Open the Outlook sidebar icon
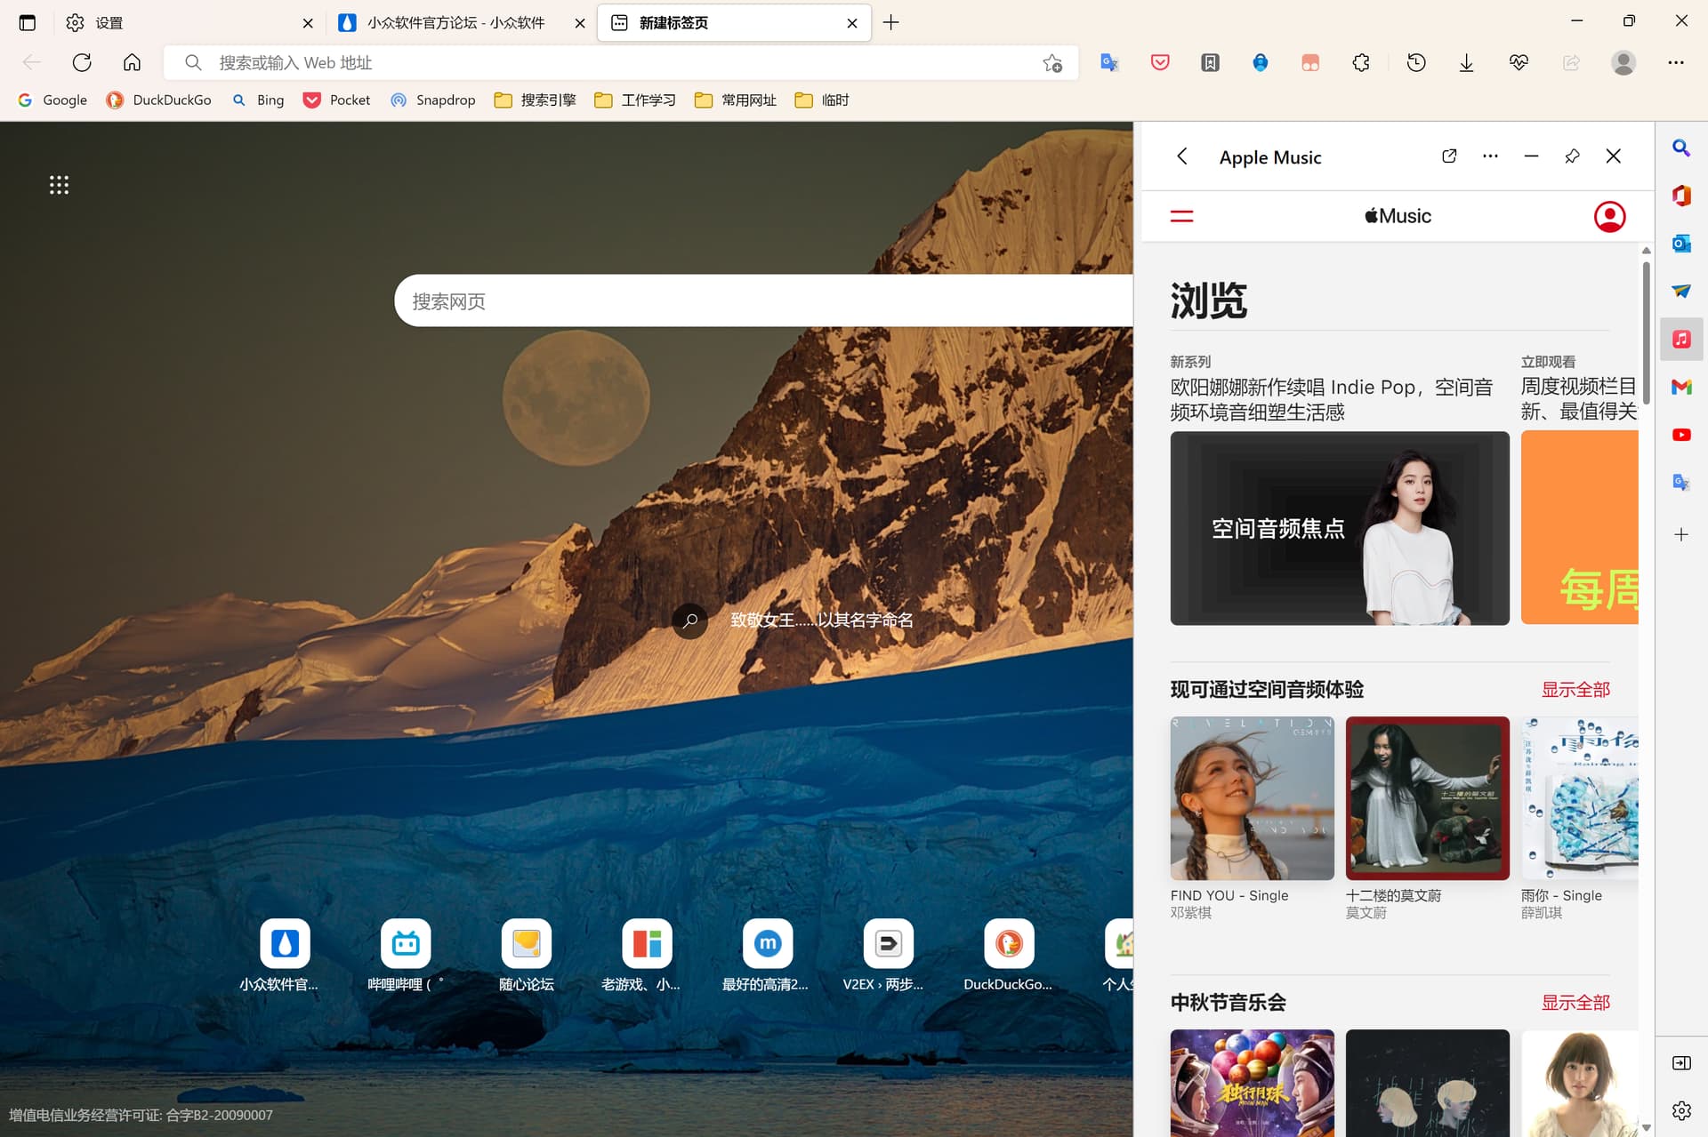The width and height of the screenshot is (1708, 1137). point(1680,244)
